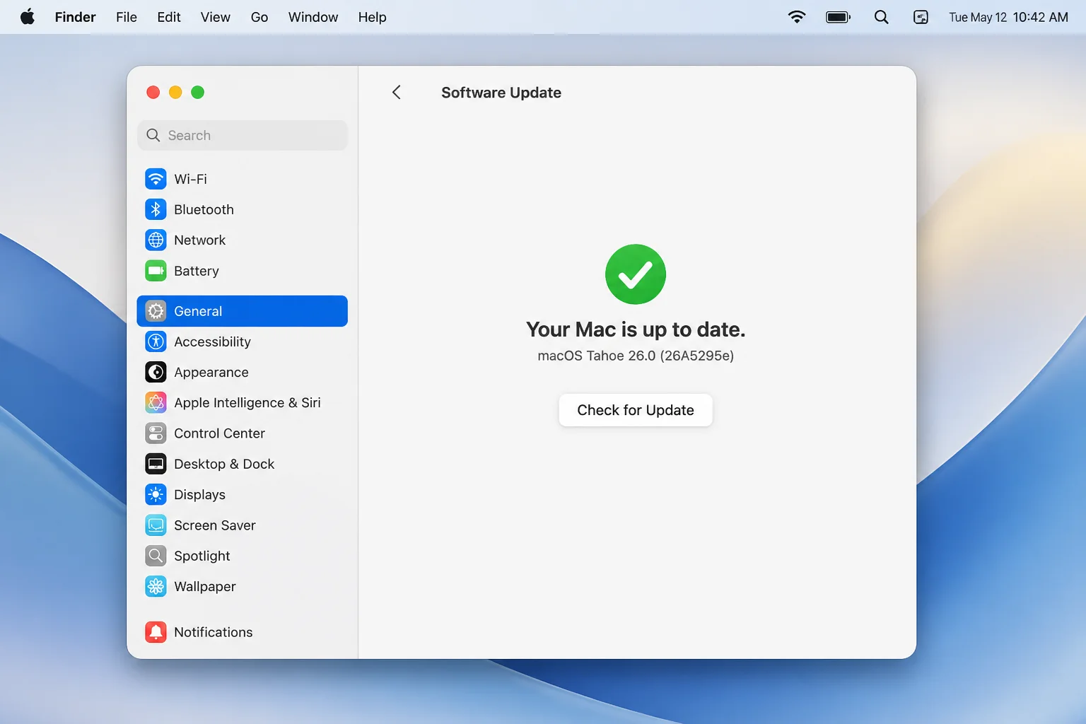Open Control Center from menu bar
1086x724 pixels.
[921, 17]
